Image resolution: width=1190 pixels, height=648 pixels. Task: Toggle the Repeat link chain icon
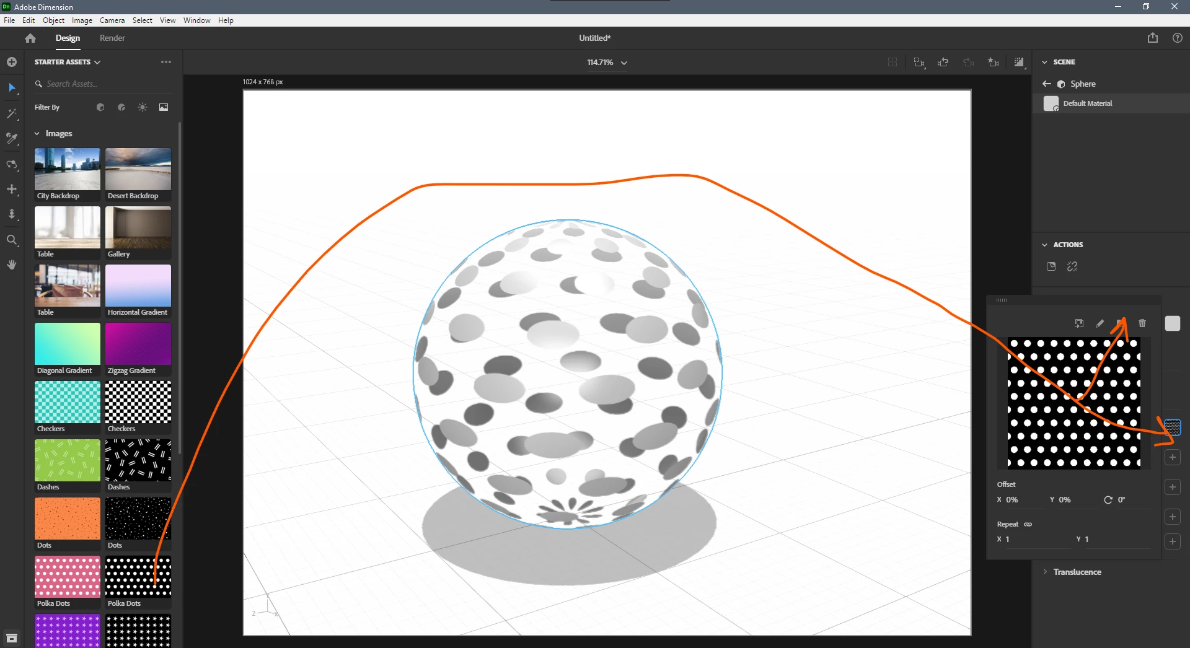[x=1028, y=524]
